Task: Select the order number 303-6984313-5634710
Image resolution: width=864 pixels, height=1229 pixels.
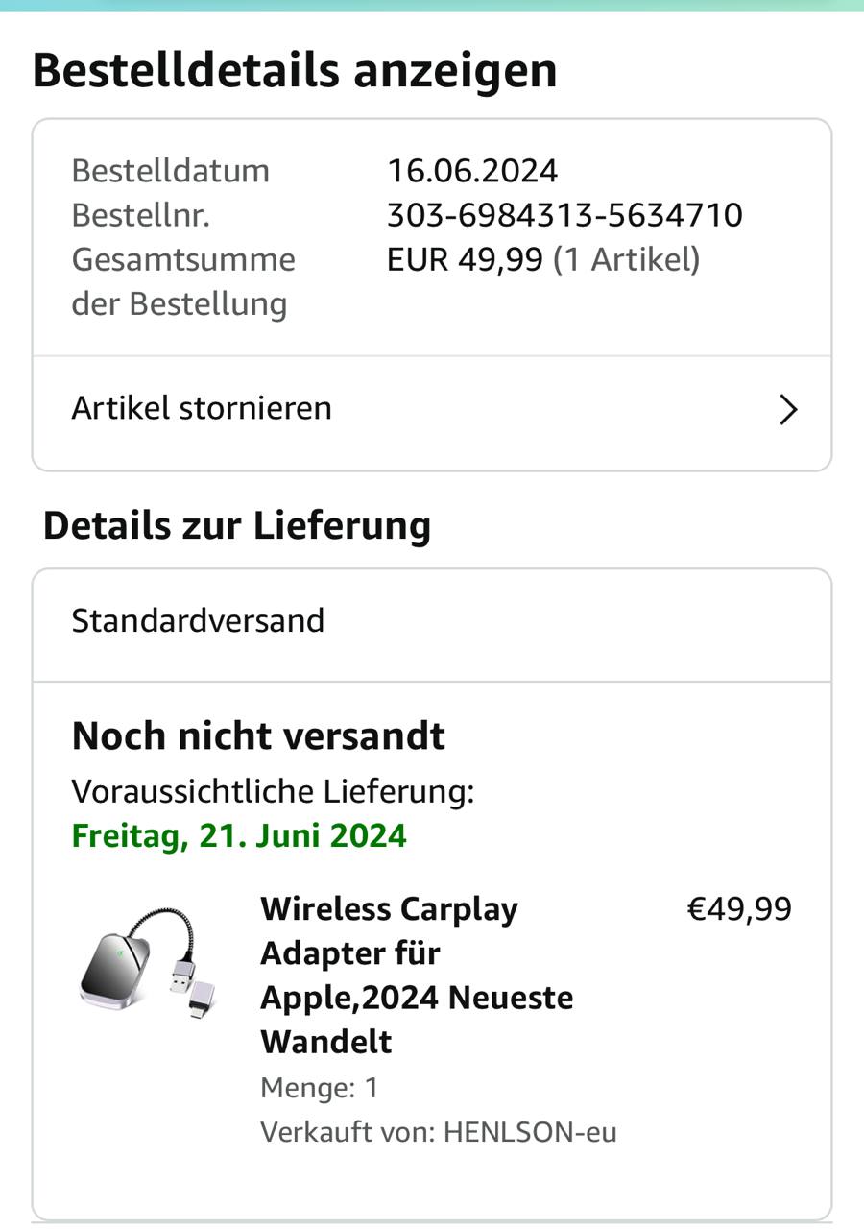Action: [564, 215]
